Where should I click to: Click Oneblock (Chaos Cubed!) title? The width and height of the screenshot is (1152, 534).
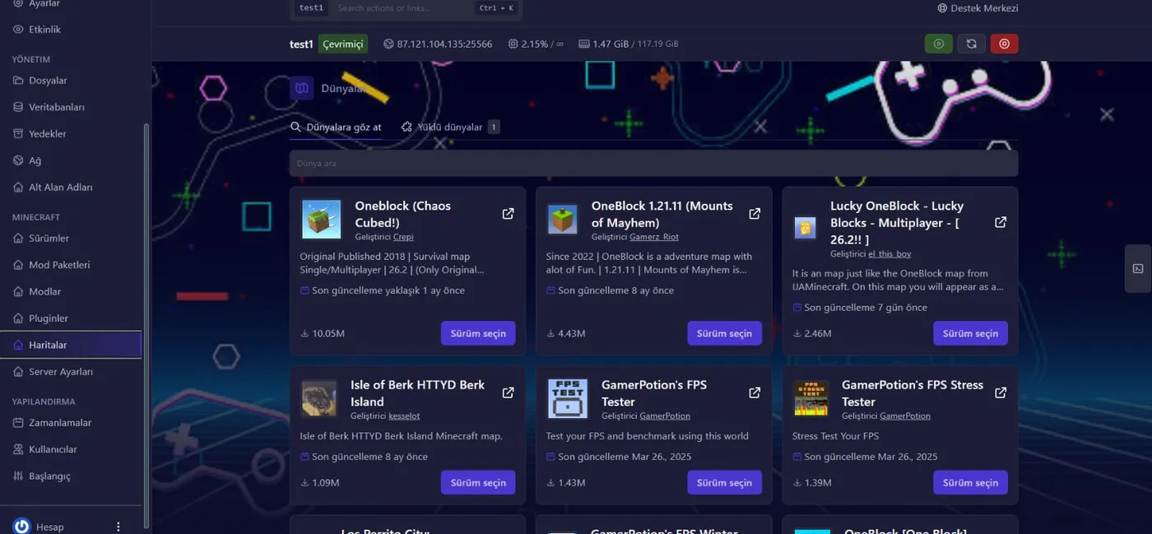coord(403,214)
